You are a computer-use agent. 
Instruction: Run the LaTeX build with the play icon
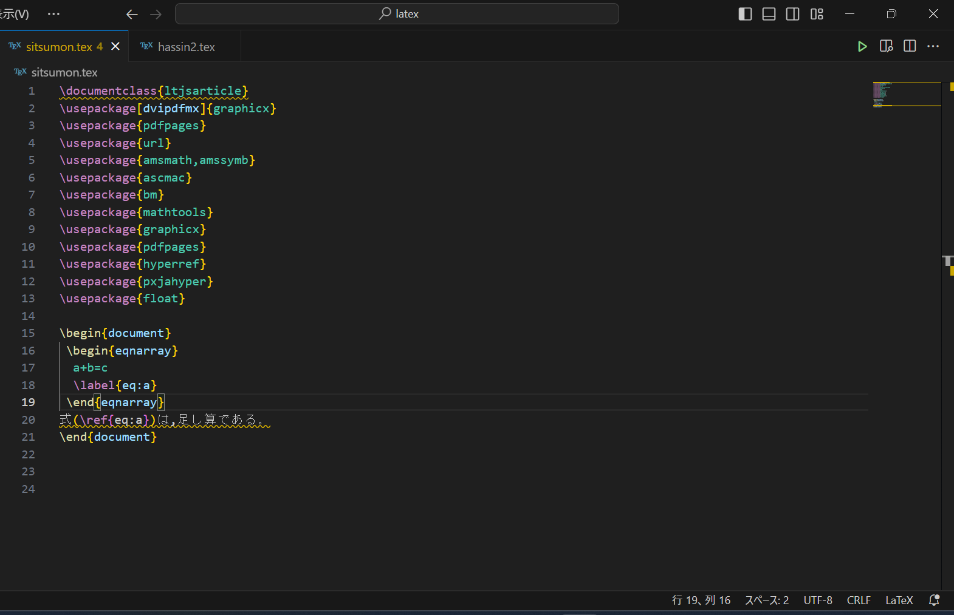[862, 47]
